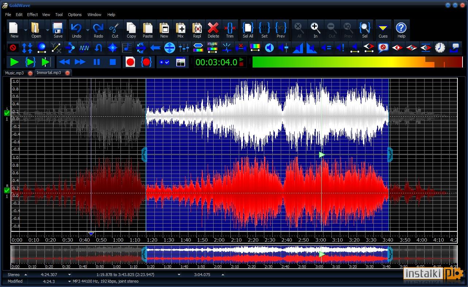Click the Doppler up-down arrows effect icon
This screenshot has height=287, width=468.
click(x=27, y=47)
